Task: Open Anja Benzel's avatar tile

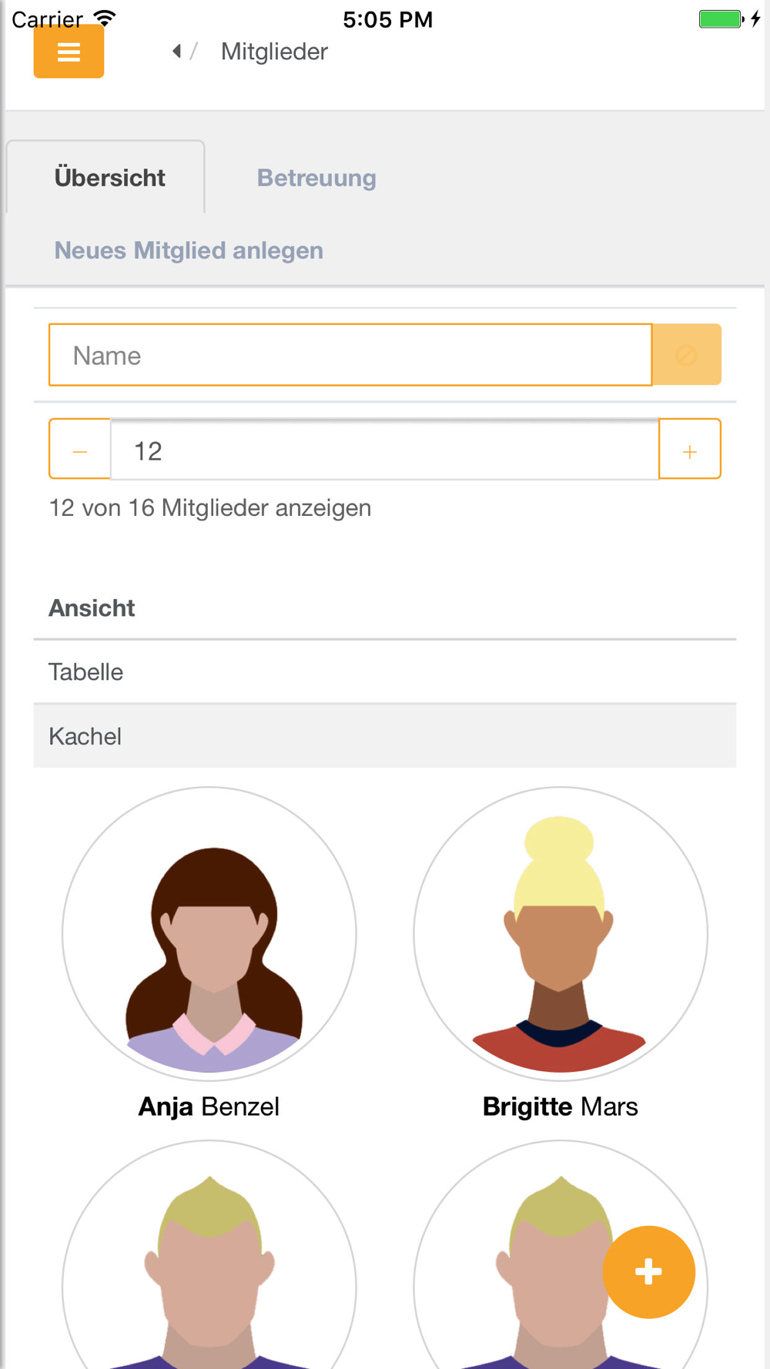Action: click(x=209, y=933)
